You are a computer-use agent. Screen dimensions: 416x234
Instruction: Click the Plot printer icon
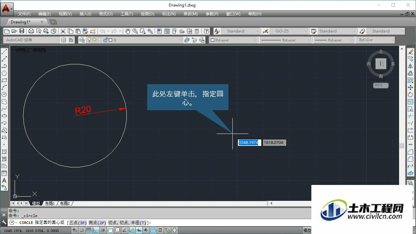pyautogui.click(x=31, y=31)
